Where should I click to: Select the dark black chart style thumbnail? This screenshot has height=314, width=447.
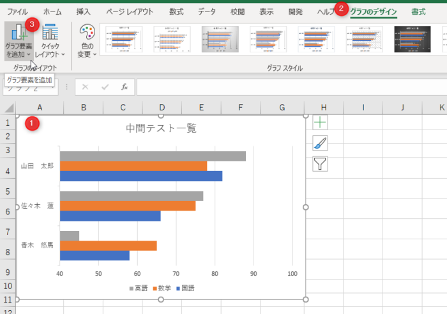tap(412, 40)
